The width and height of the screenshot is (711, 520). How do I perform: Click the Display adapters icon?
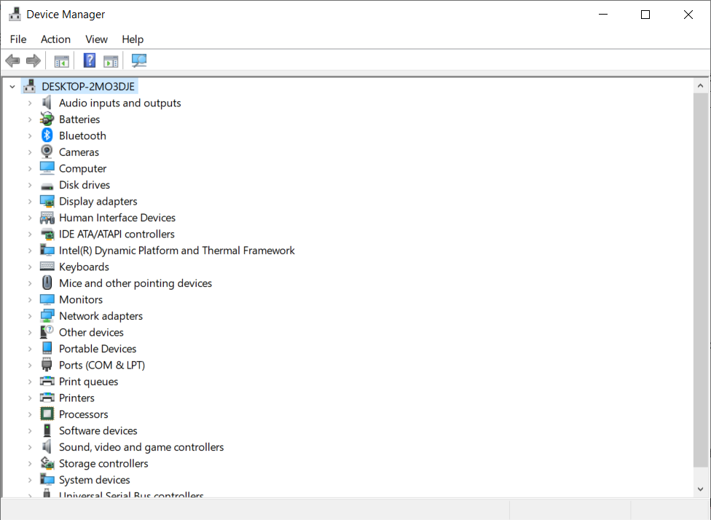click(47, 201)
